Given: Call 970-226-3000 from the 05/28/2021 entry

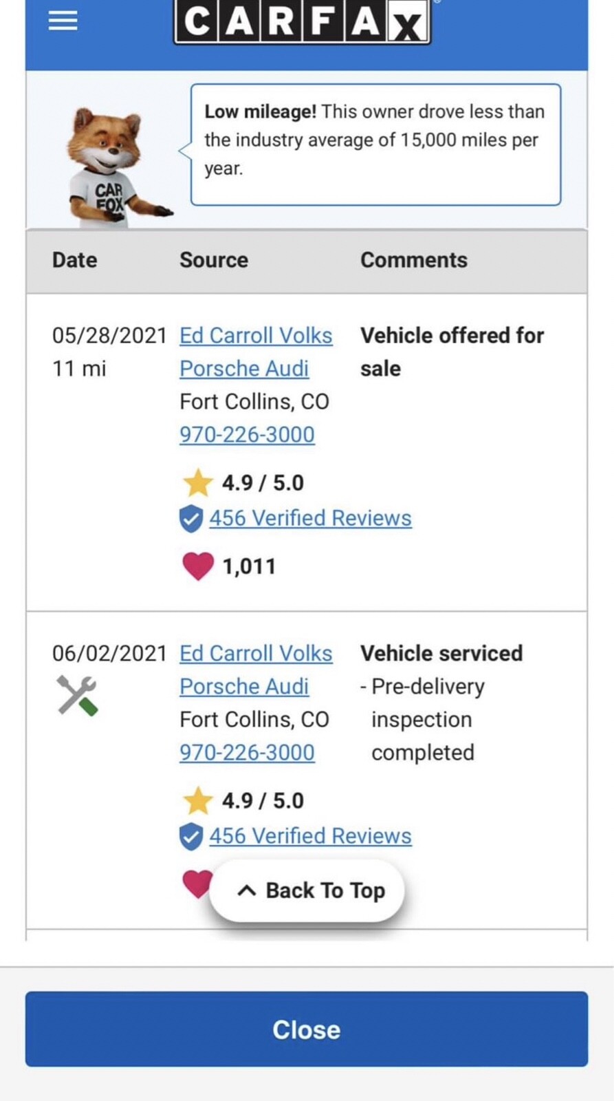Looking at the screenshot, I should pyautogui.click(x=247, y=435).
